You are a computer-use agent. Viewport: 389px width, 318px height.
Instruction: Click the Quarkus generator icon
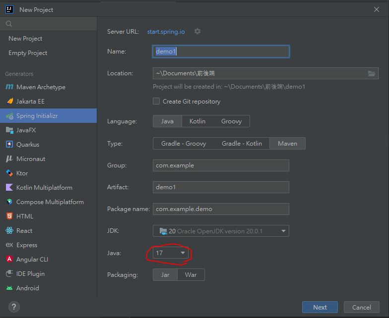pos(9,145)
